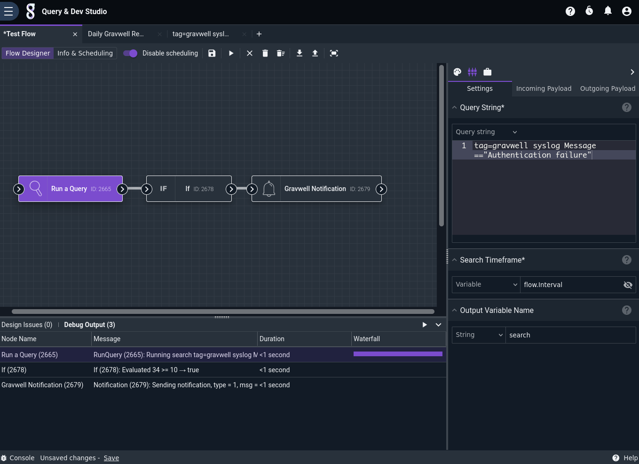Viewport: 639px width, 464px height.
Task: Open the help question mark in header
Action: [x=570, y=11]
